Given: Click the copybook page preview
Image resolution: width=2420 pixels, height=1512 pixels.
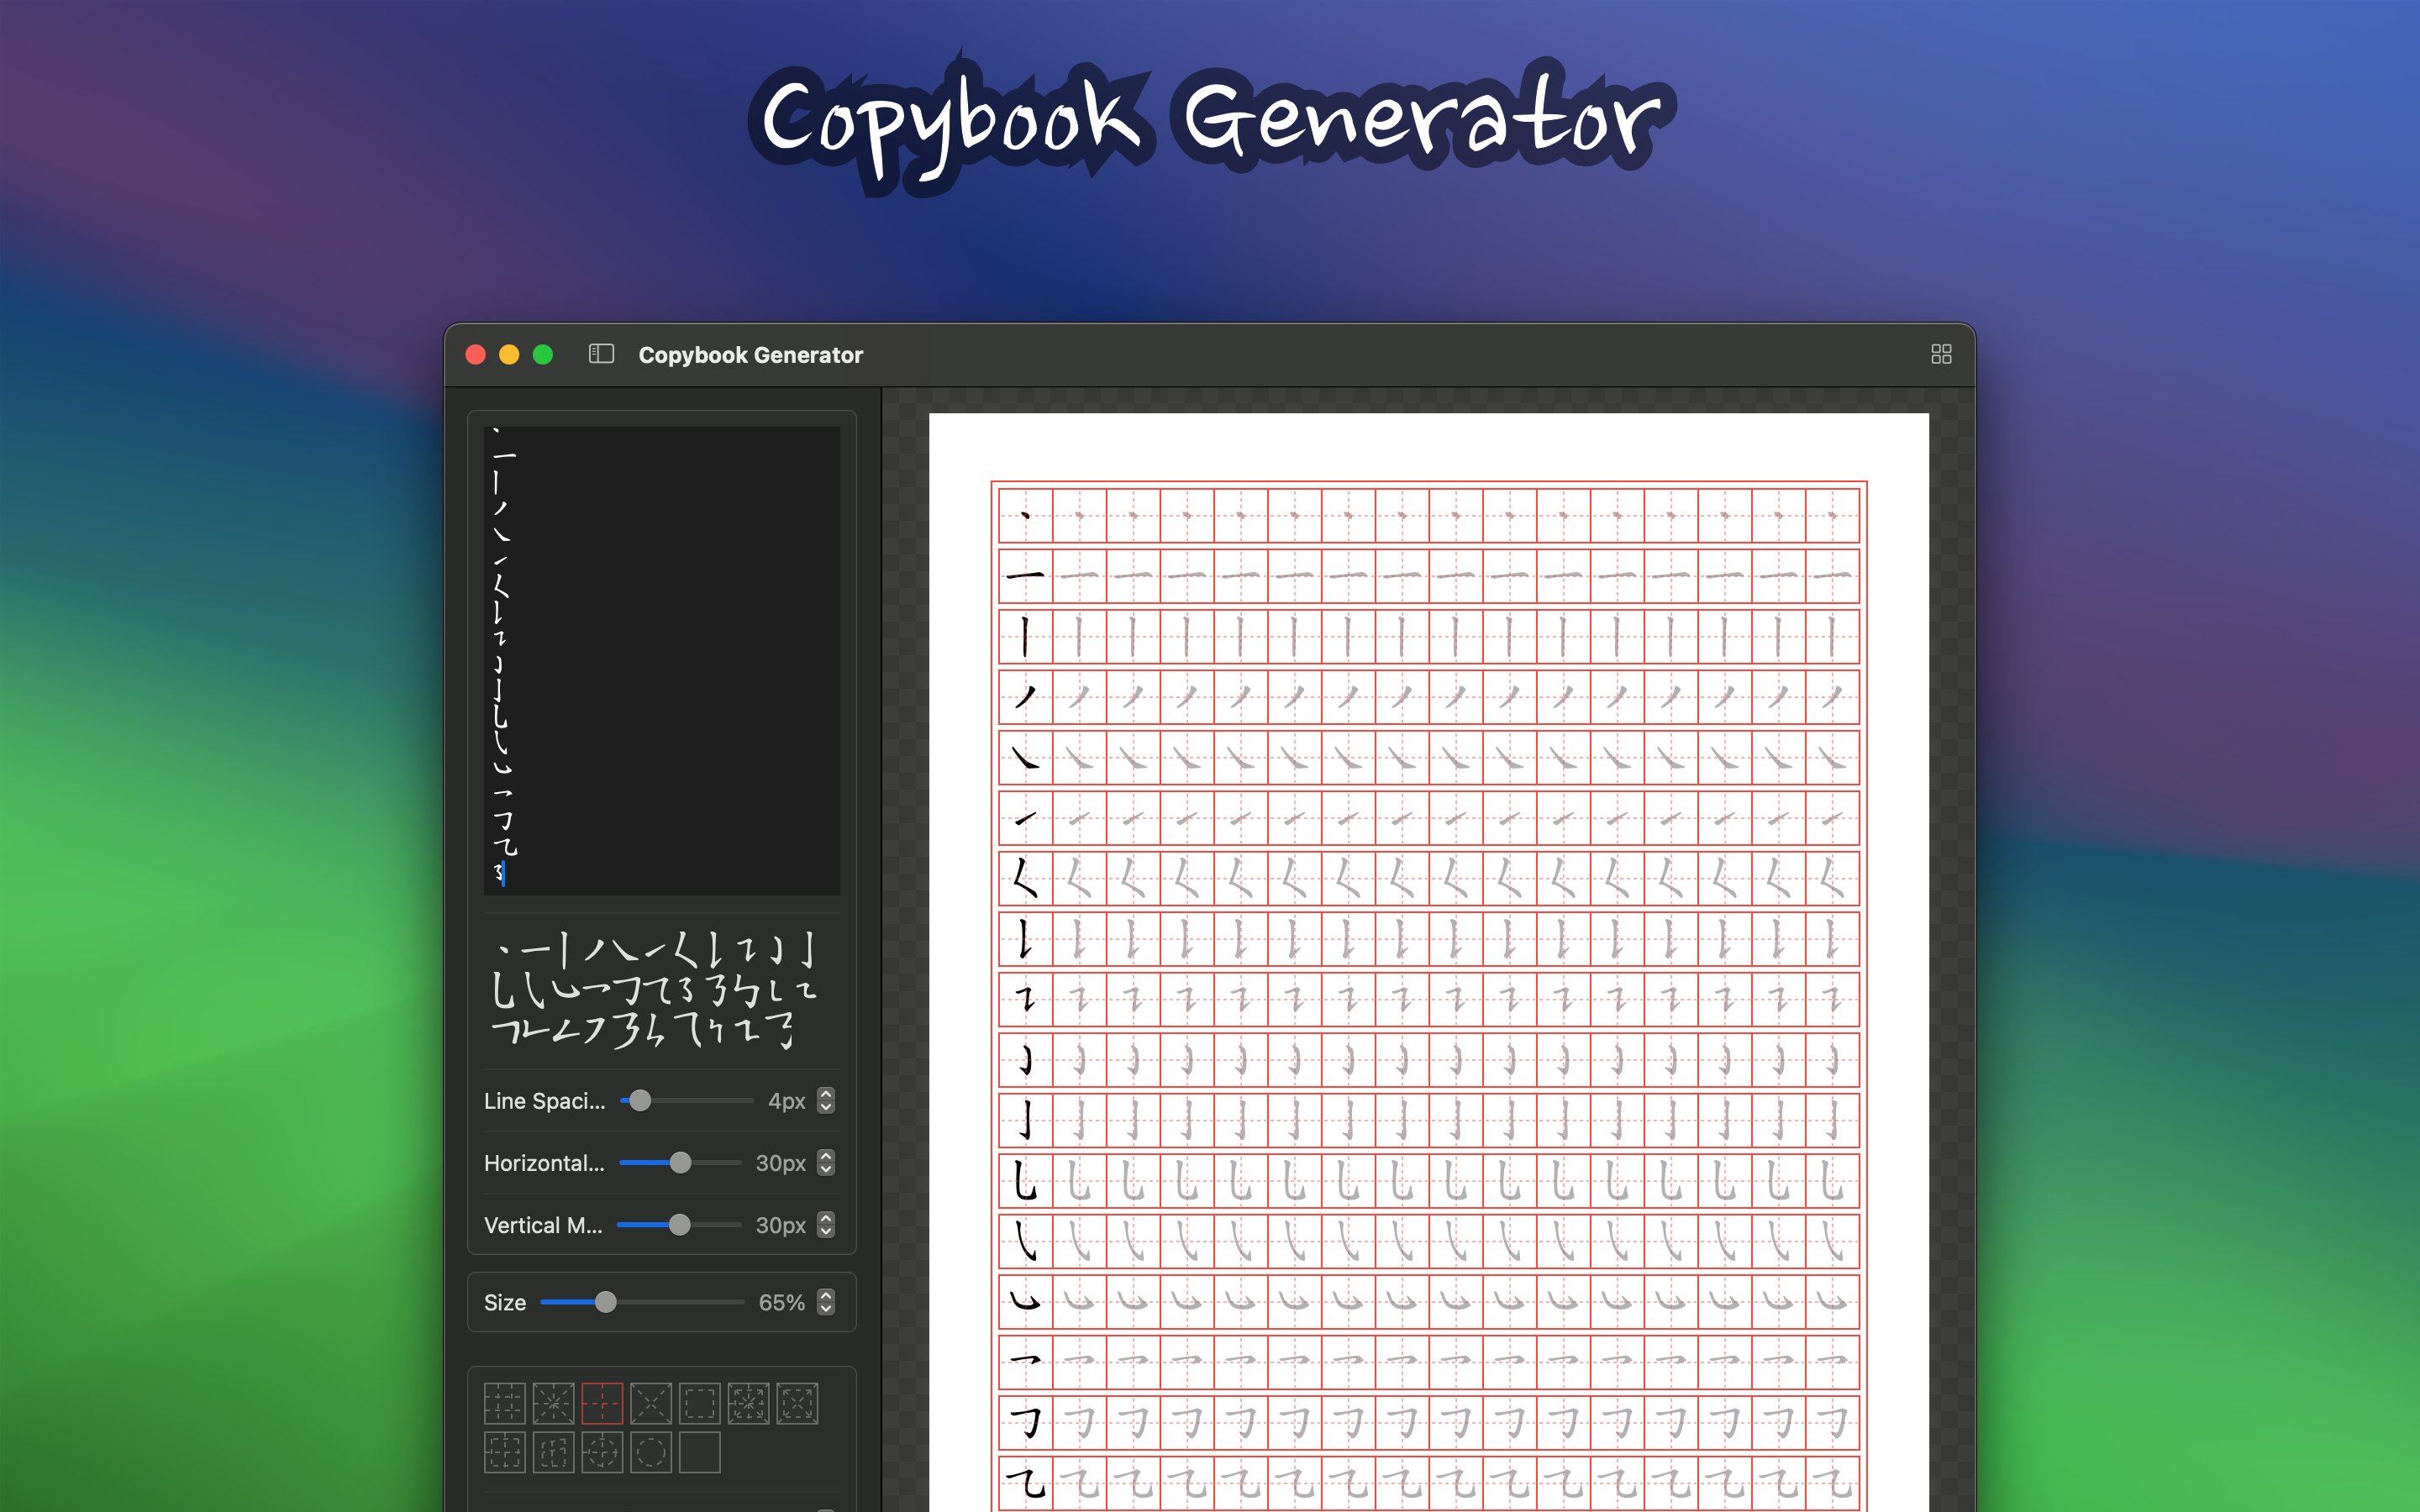Looking at the screenshot, I should 1428,962.
